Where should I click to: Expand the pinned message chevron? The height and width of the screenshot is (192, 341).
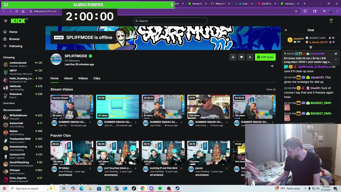click(x=336, y=59)
